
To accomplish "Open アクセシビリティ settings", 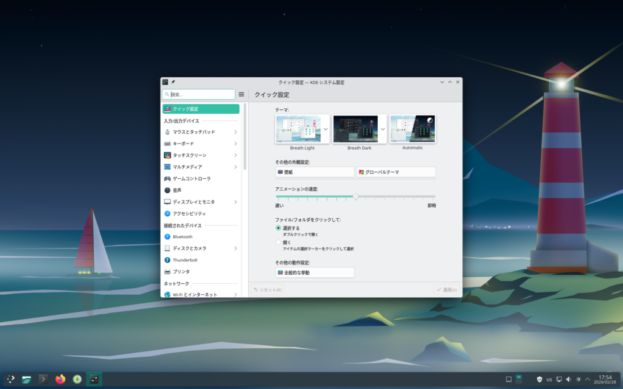I will tap(189, 213).
